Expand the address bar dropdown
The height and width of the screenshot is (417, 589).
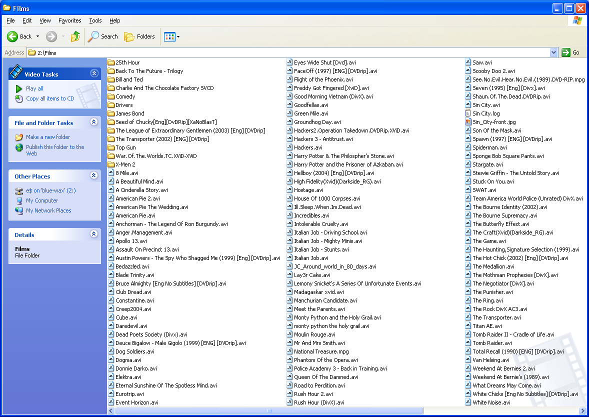[x=553, y=52]
